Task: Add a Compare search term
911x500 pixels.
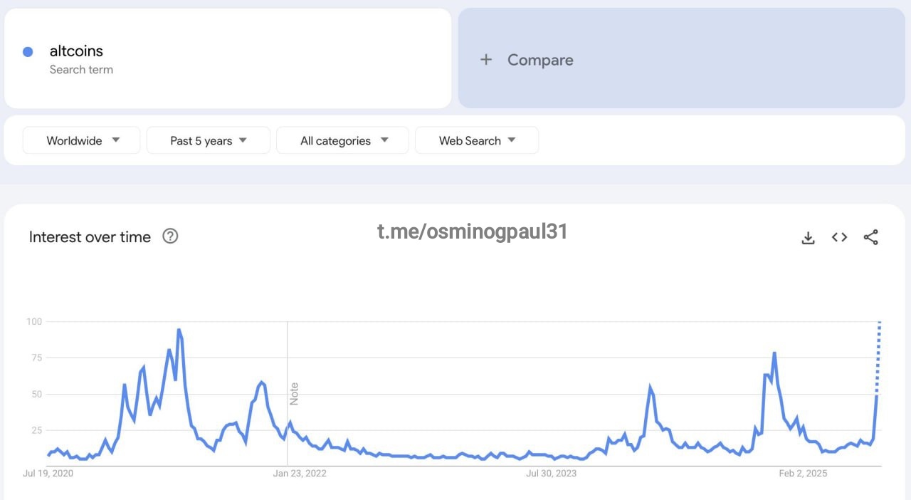Action: 539,60
